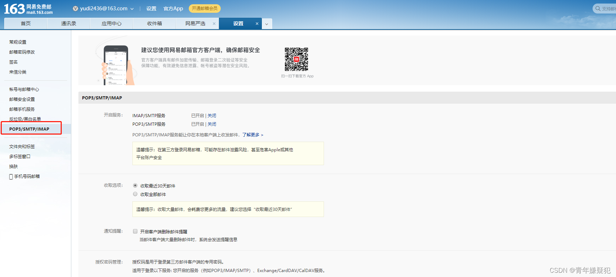Enable the 开启客户端删除邮件提醒 checkbox

pos(135,231)
